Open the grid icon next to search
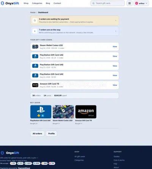The height and width of the screenshot is (169, 152). (130, 3)
